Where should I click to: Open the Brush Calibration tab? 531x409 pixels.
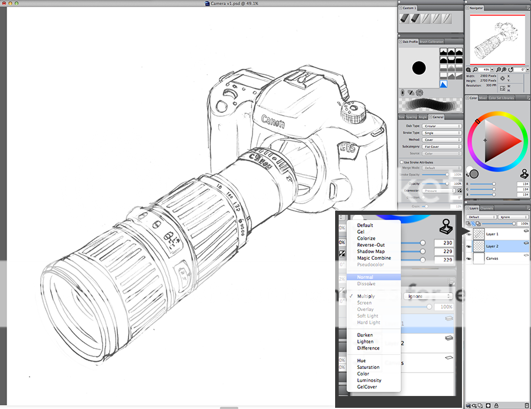[432, 42]
